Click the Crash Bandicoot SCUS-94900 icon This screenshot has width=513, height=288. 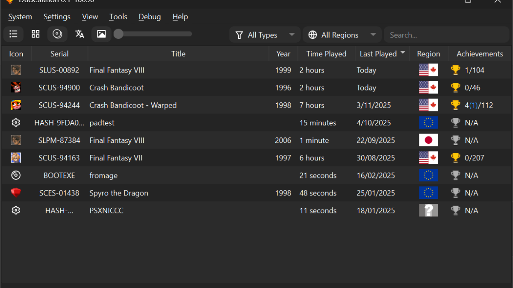point(16,87)
